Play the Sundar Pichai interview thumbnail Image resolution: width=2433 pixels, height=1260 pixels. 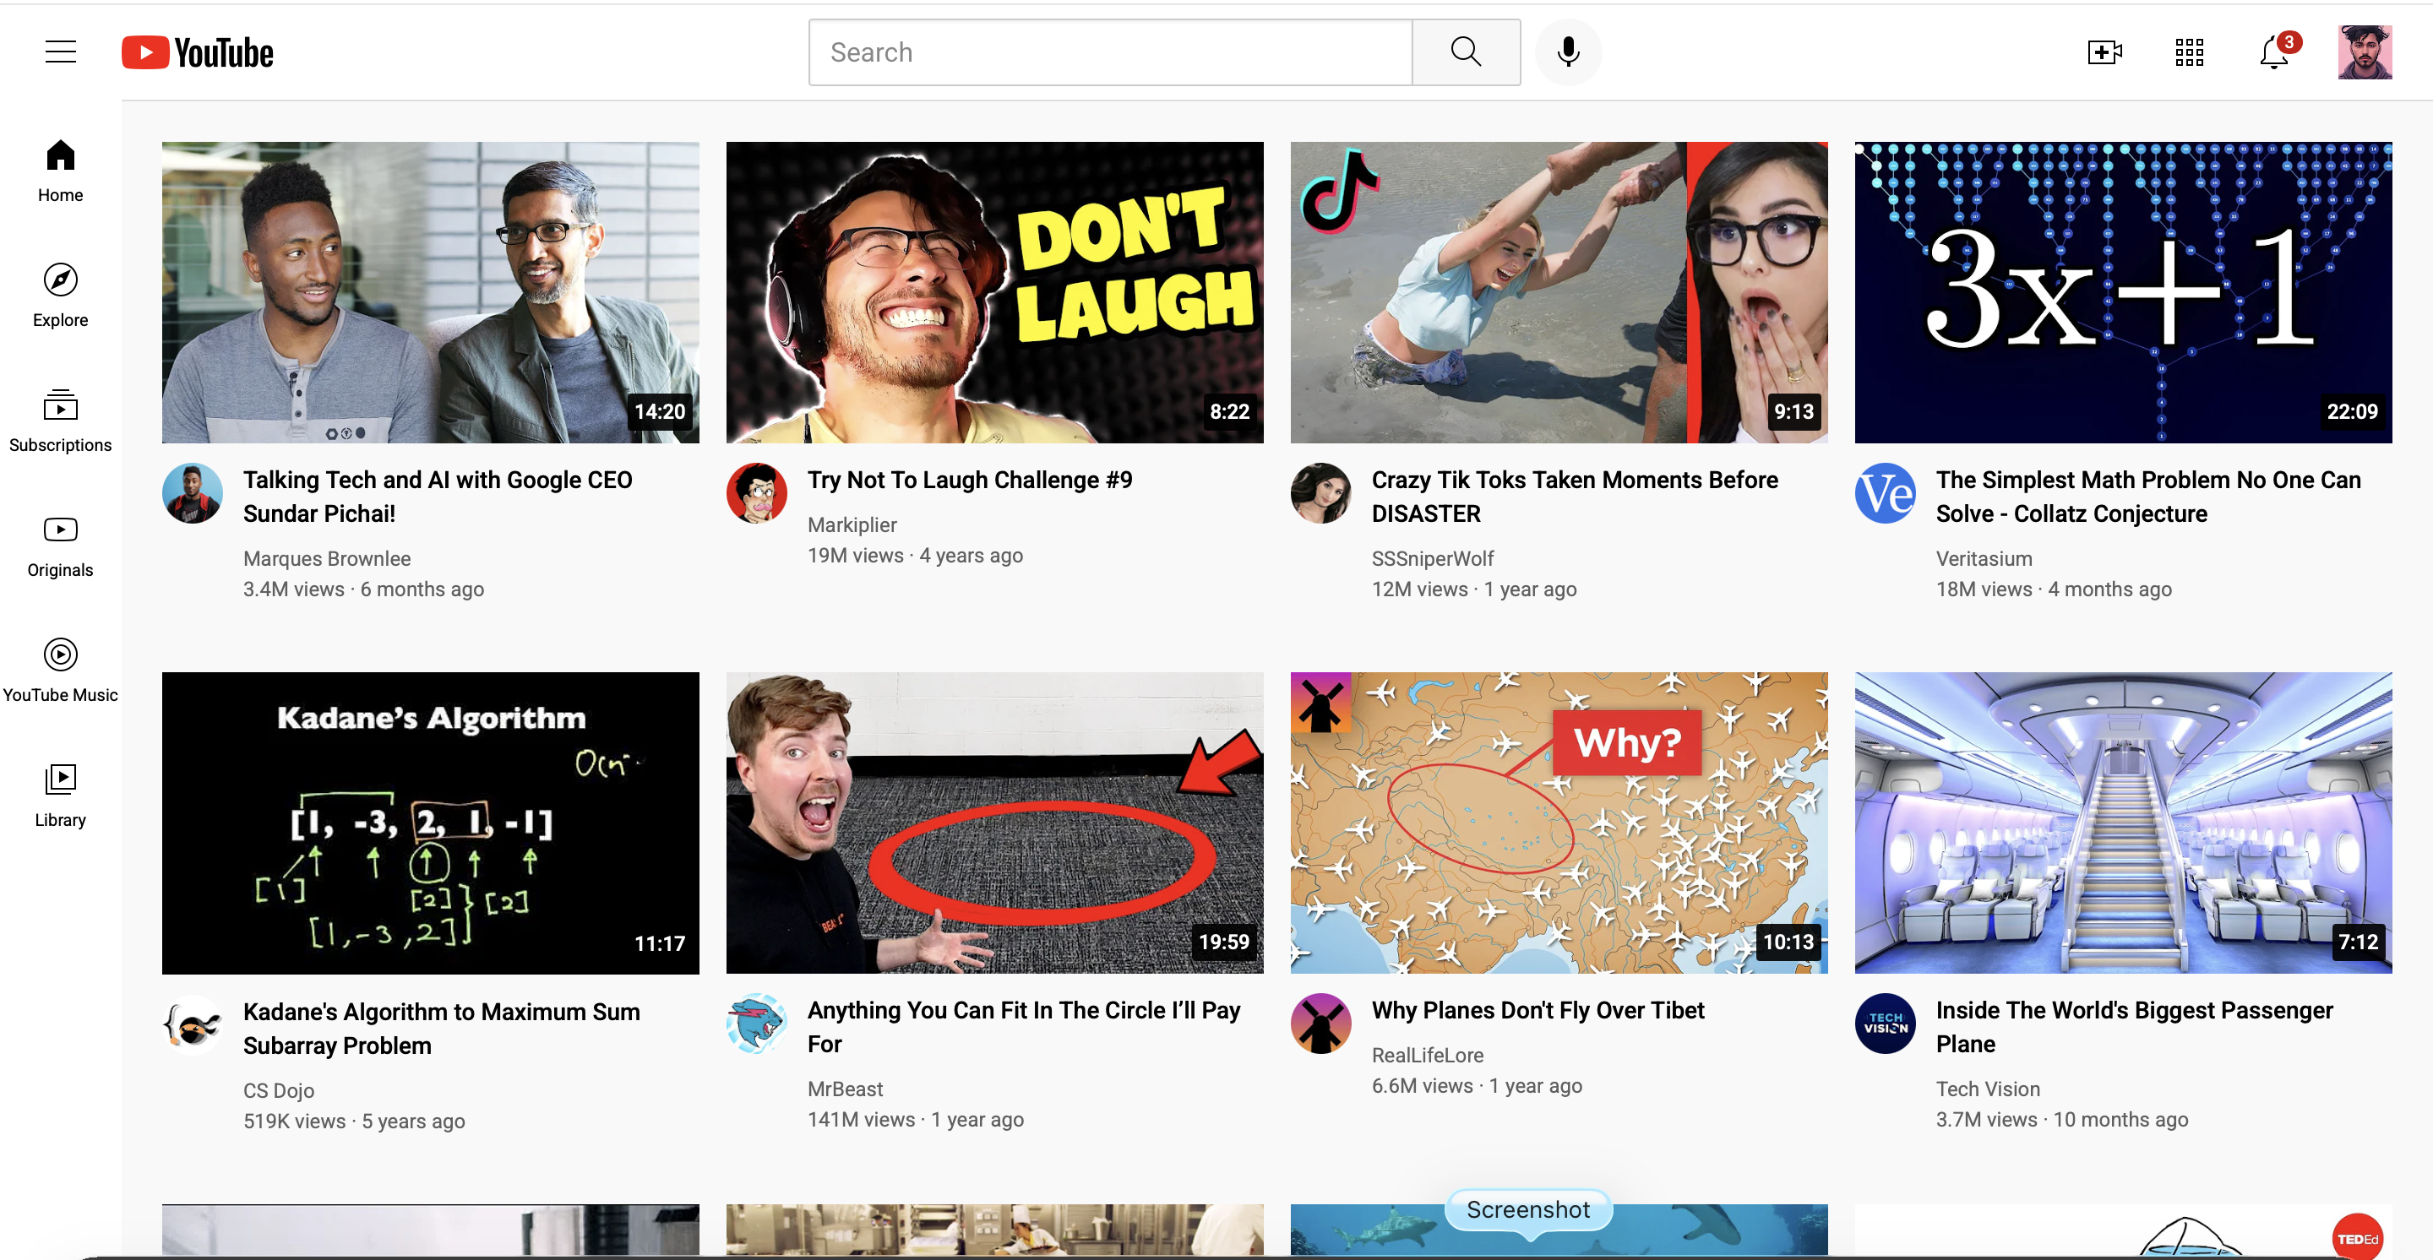tap(431, 292)
